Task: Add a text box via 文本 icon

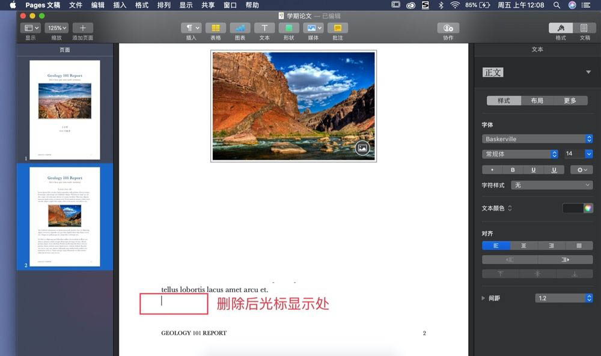Action: [264, 28]
